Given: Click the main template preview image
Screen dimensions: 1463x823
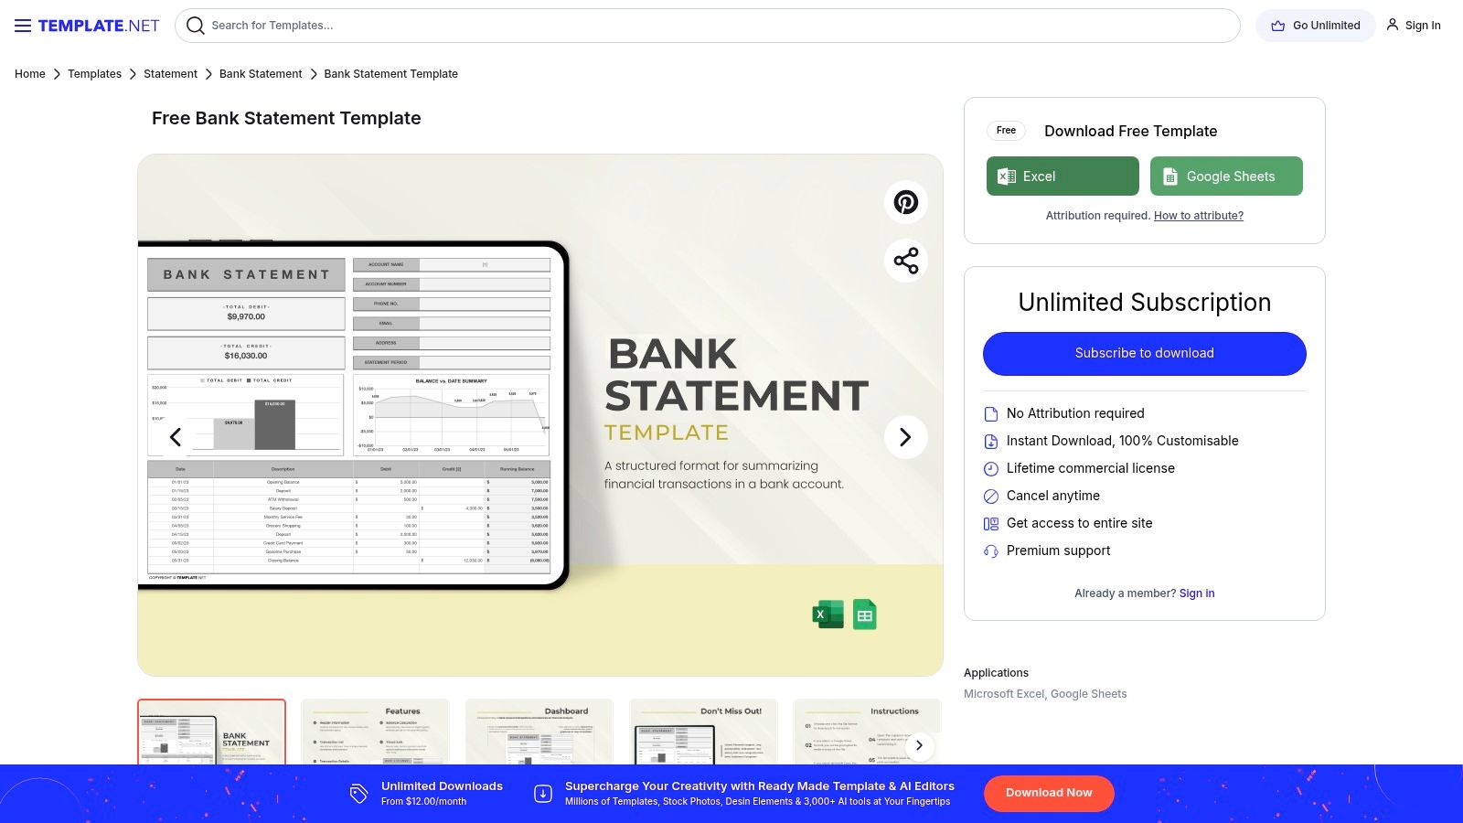Looking at the screenshot, I should click(540, 415).
